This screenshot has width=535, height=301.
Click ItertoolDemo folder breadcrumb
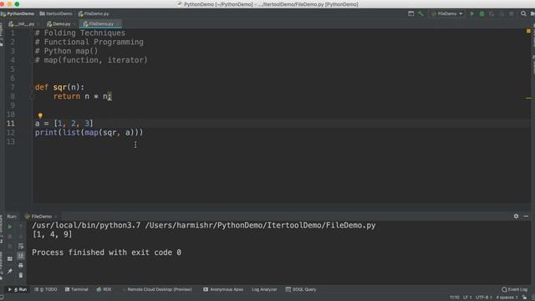coord(56,13)
